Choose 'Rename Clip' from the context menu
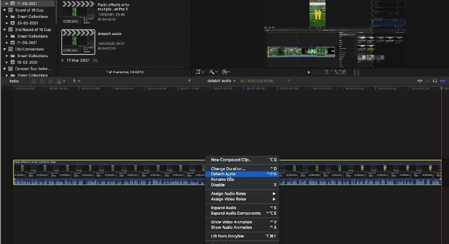Viewport: 449px width, 244px height. point(242,180)
